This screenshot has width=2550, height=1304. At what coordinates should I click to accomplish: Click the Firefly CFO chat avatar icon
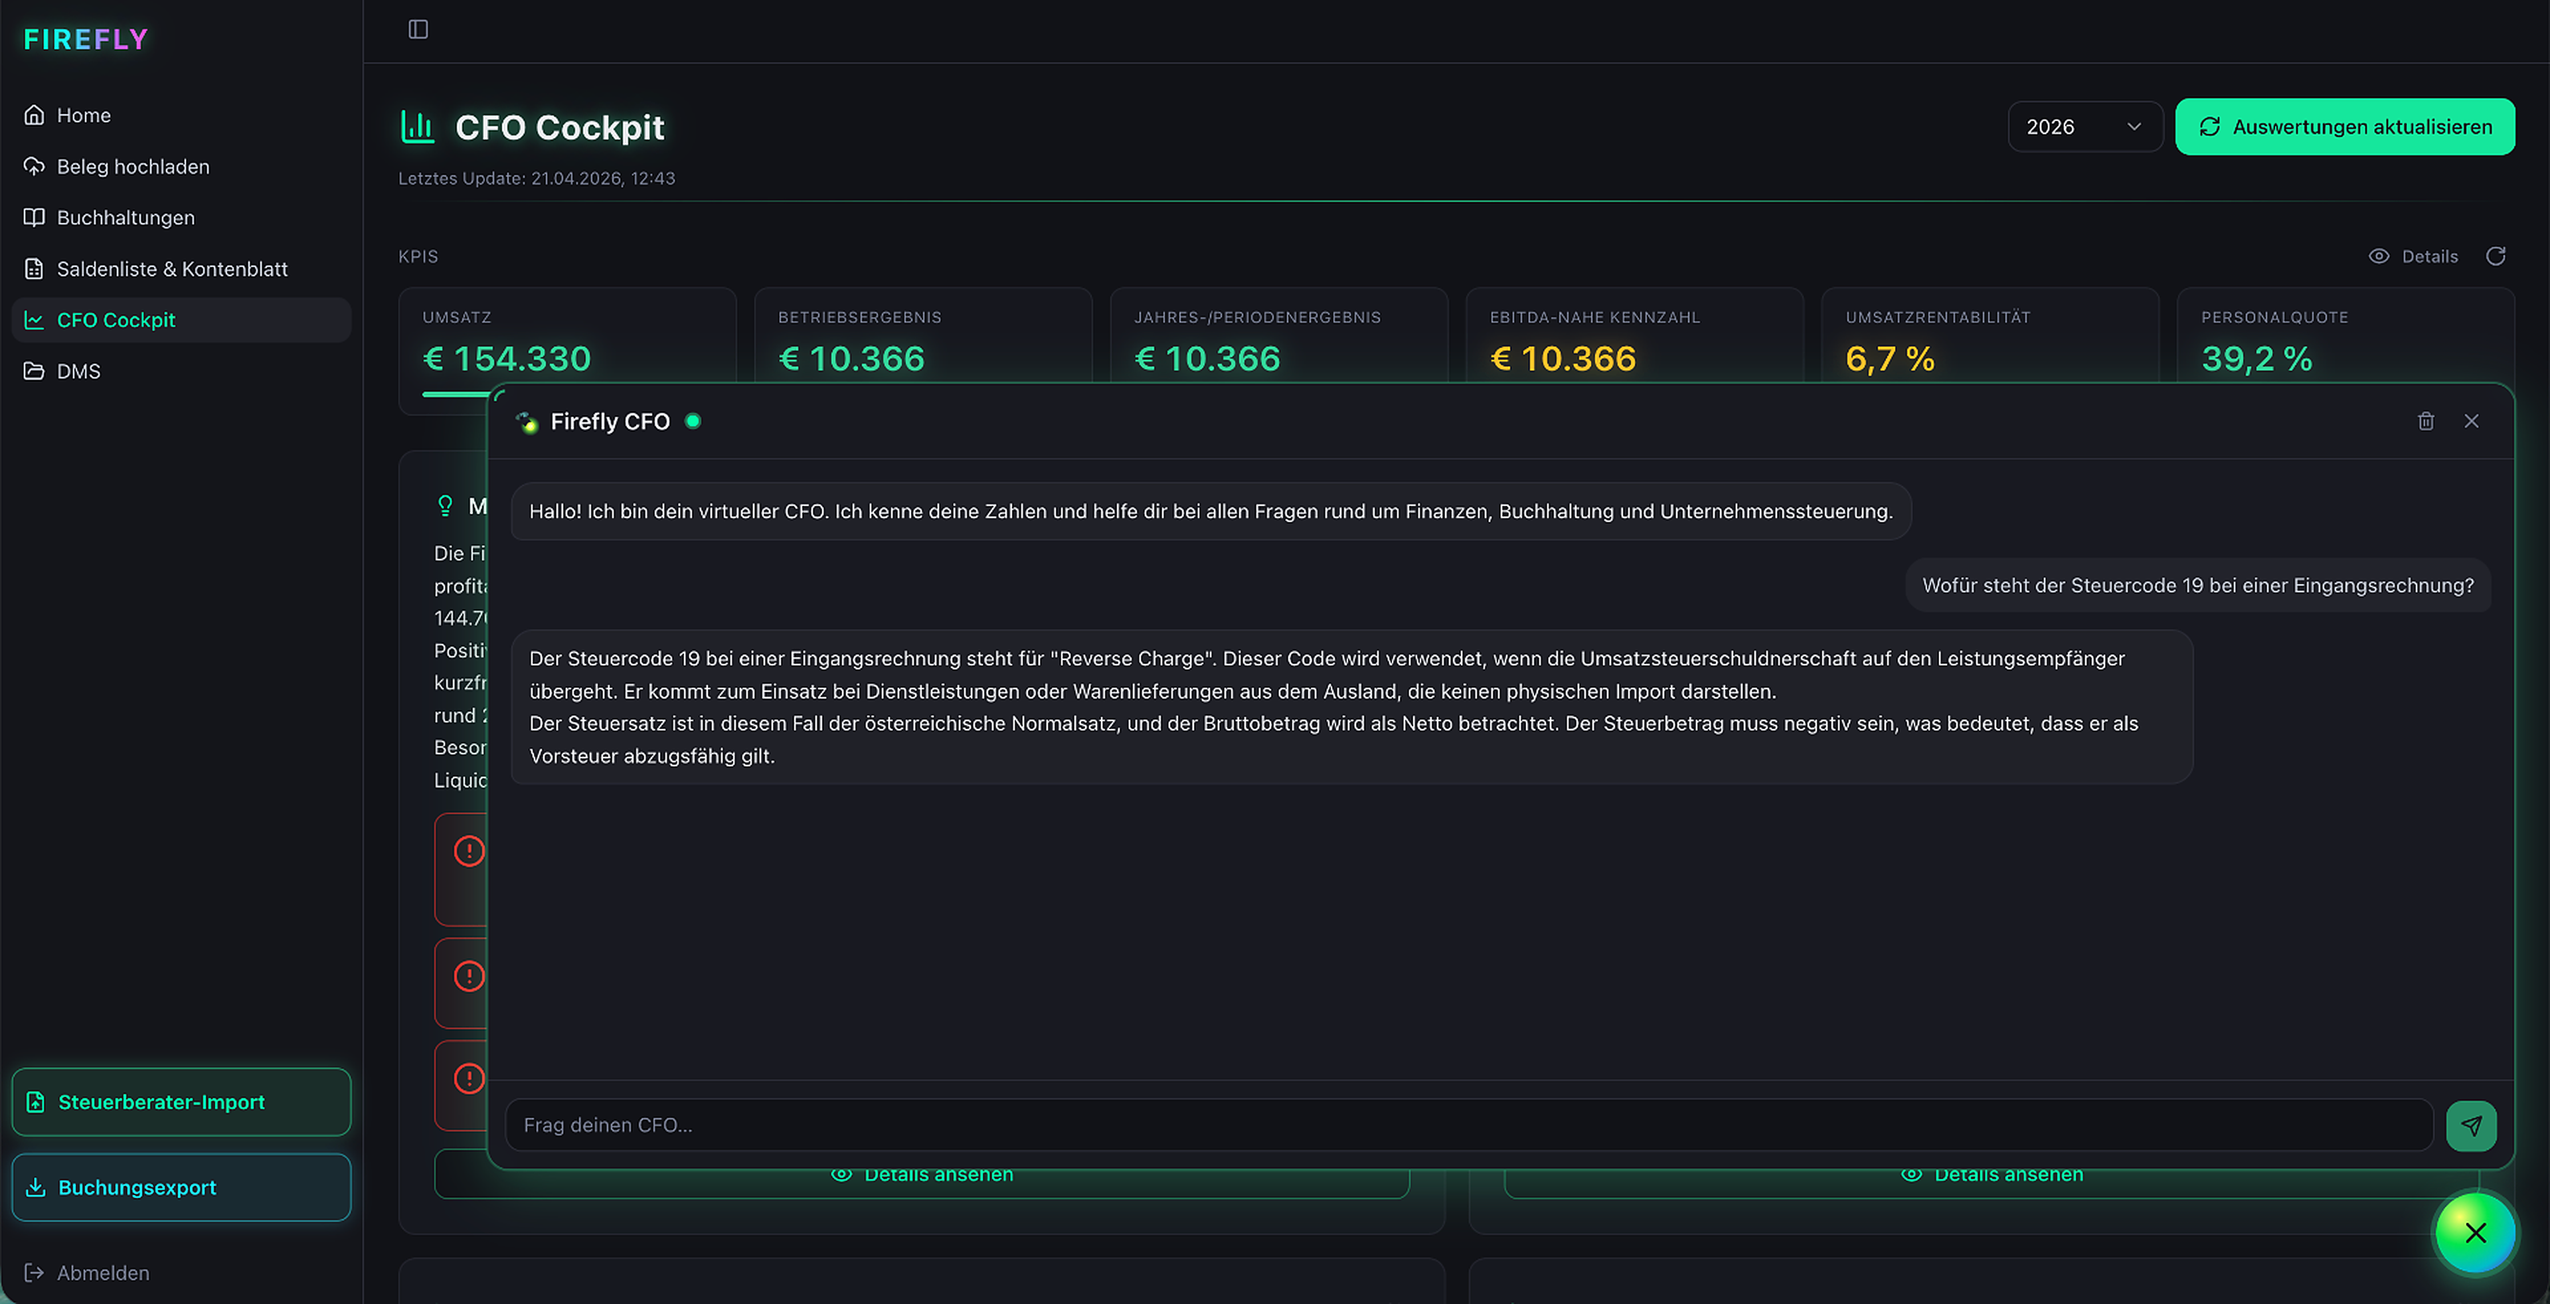click(528, 422)
